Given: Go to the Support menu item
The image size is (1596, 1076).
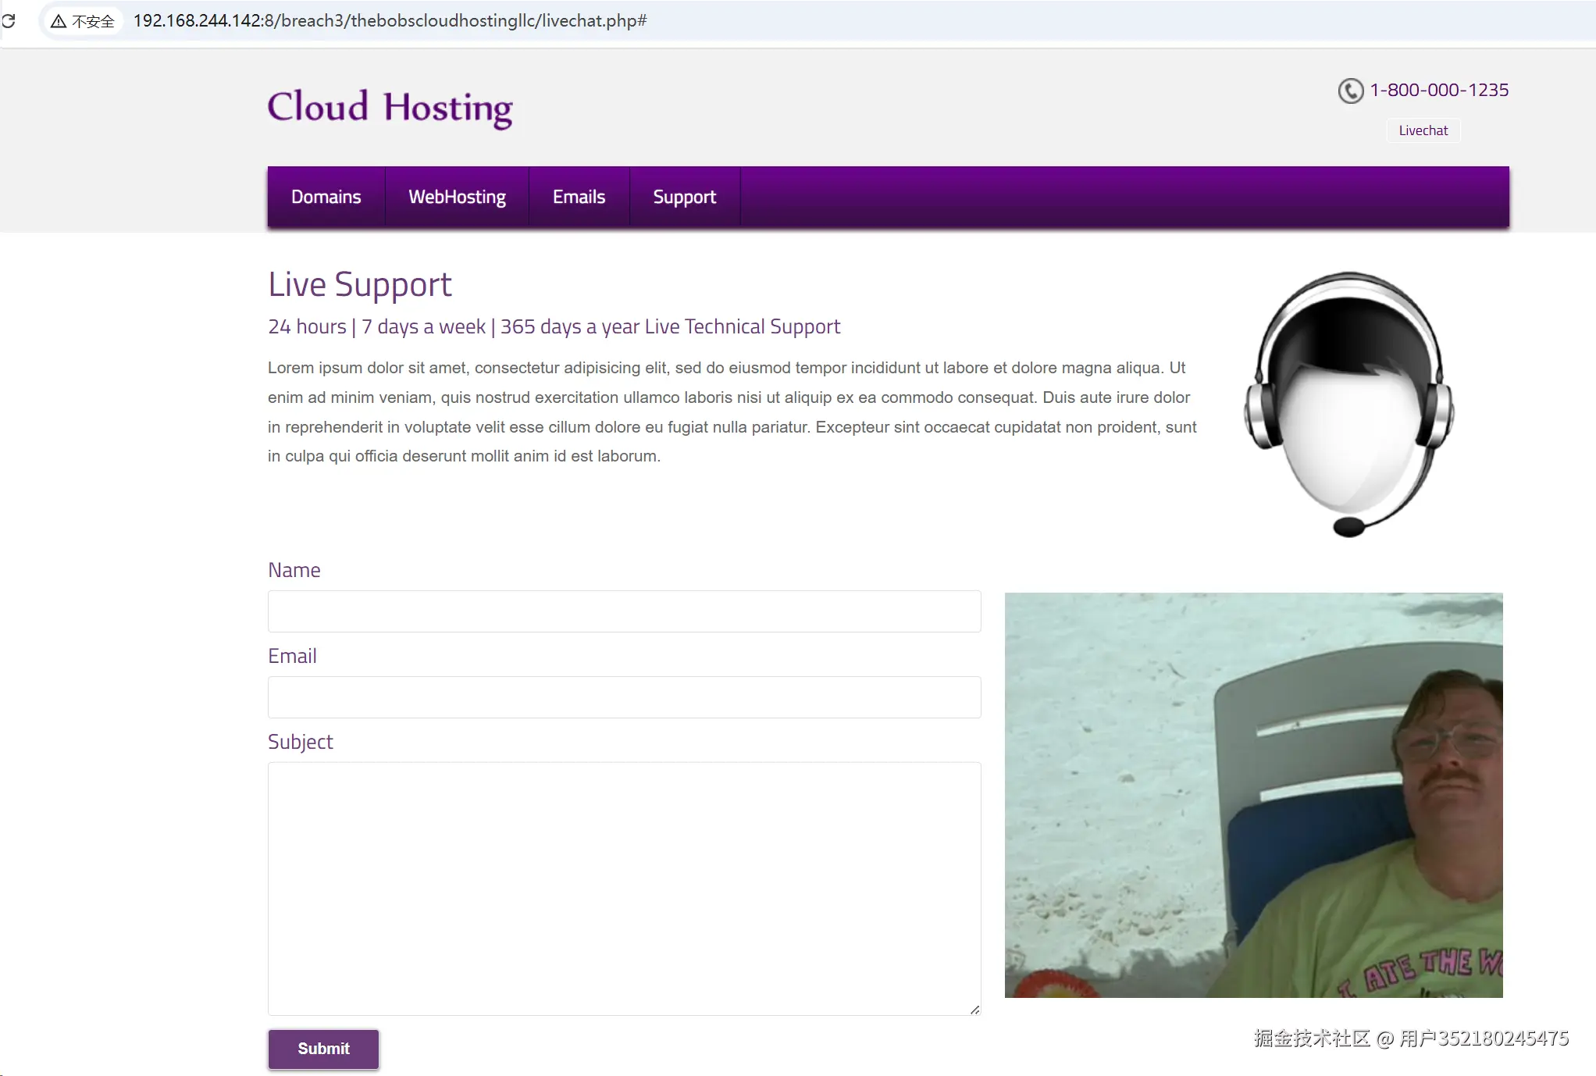Looking at the screenshot, I should [x=684, y=197].
